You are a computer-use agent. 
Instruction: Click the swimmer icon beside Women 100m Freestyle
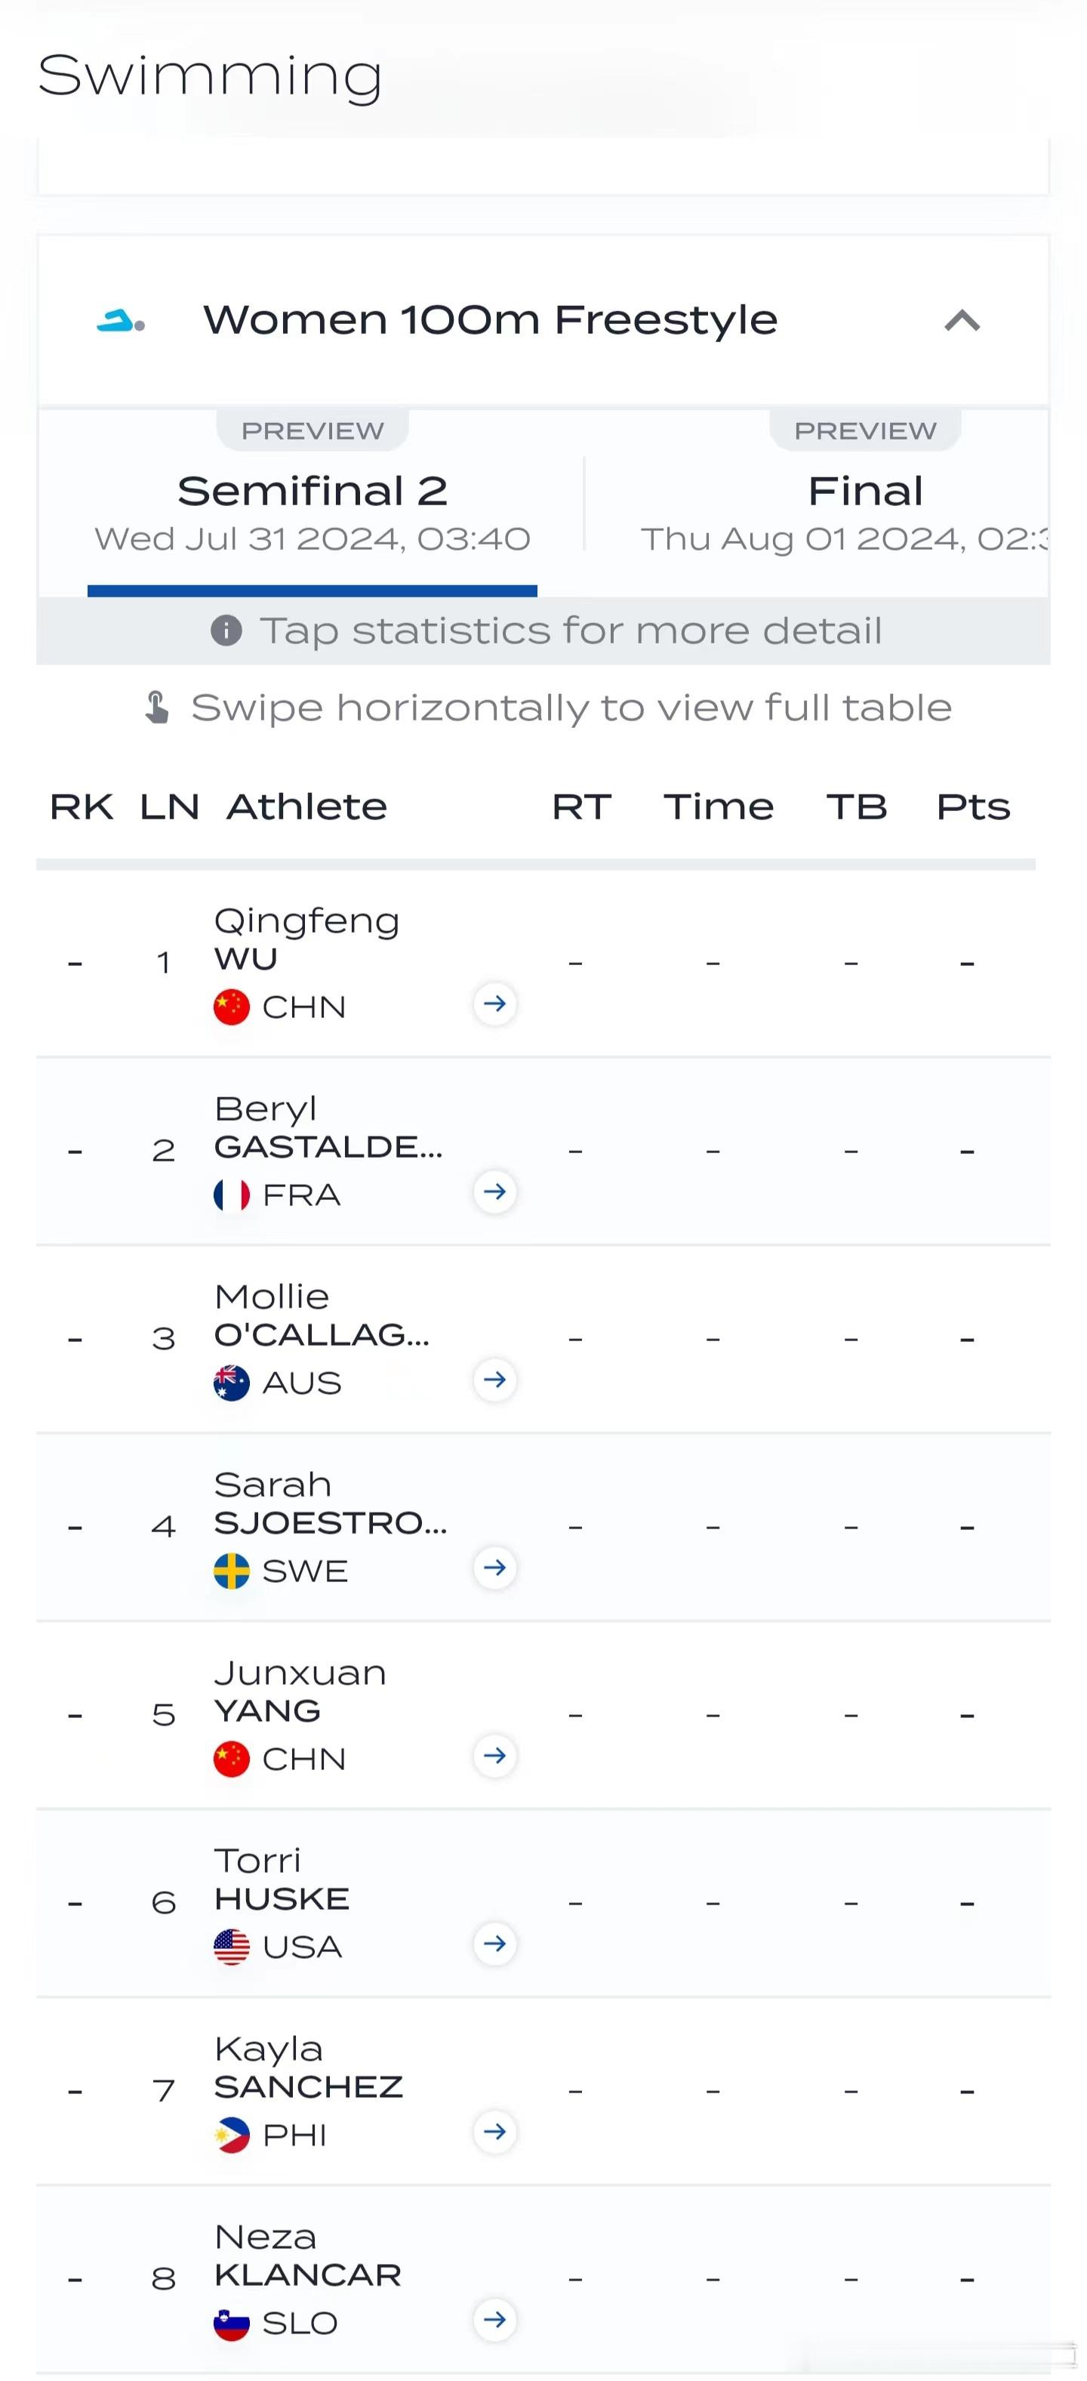[121, 321]
